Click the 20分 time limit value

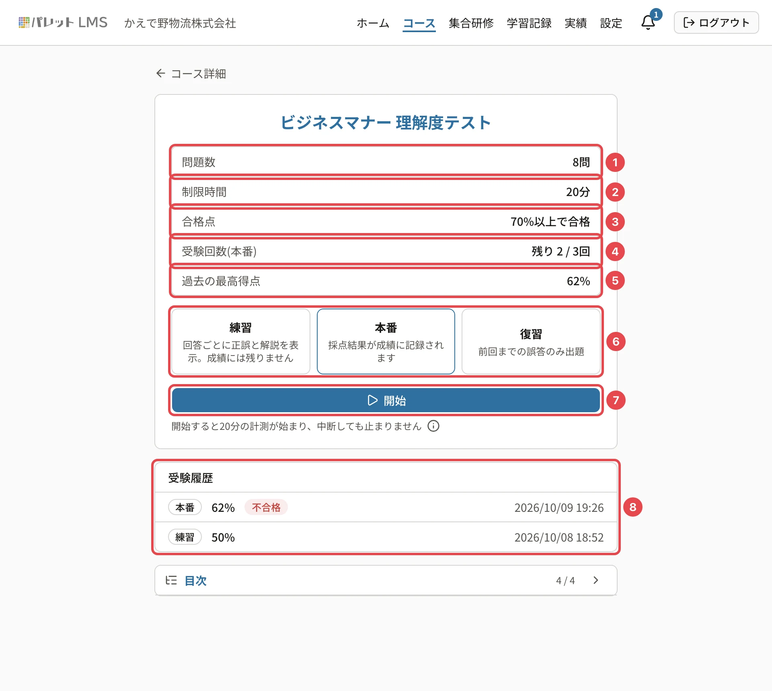578,192
